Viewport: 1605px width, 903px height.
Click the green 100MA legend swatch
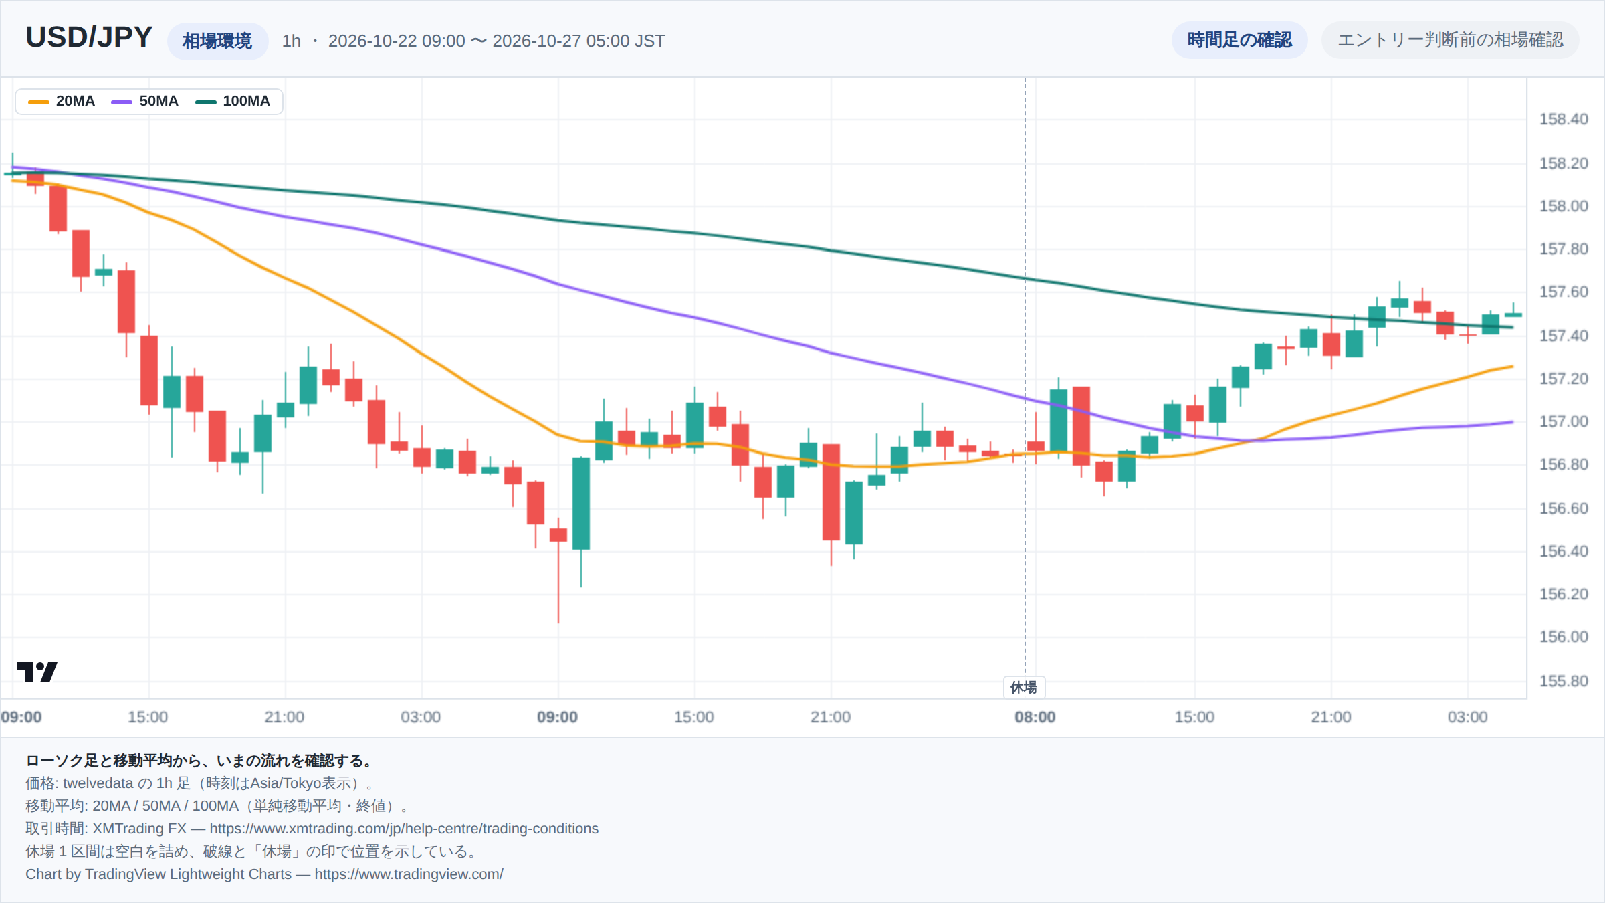205,102
